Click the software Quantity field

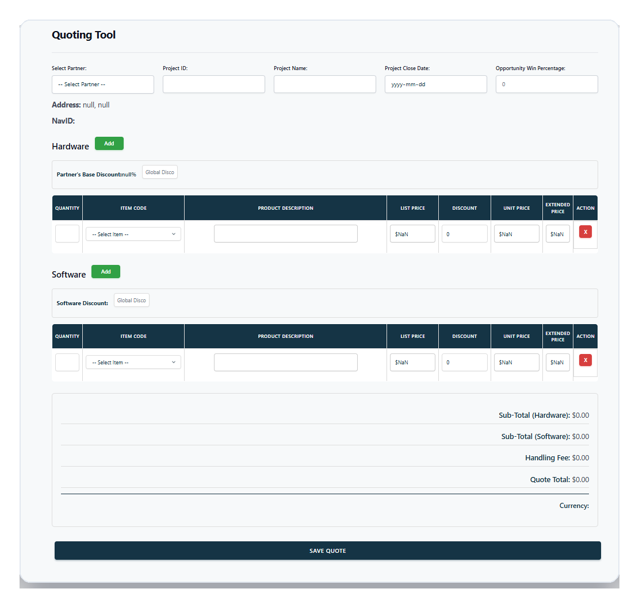pos(67,362)
